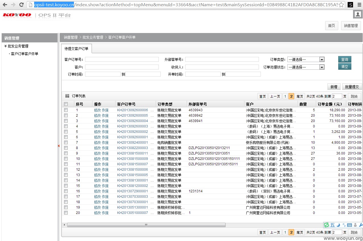
Task: Check the checkbox for row 12
Action: (x=66, y=169)
